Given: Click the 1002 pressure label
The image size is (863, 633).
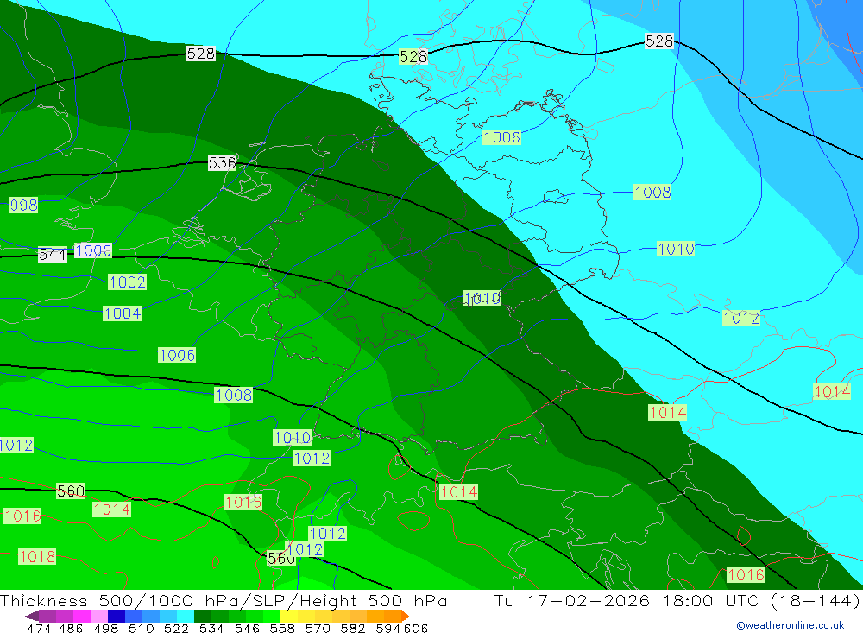Looking at the screenshot, I should point(127,282).
